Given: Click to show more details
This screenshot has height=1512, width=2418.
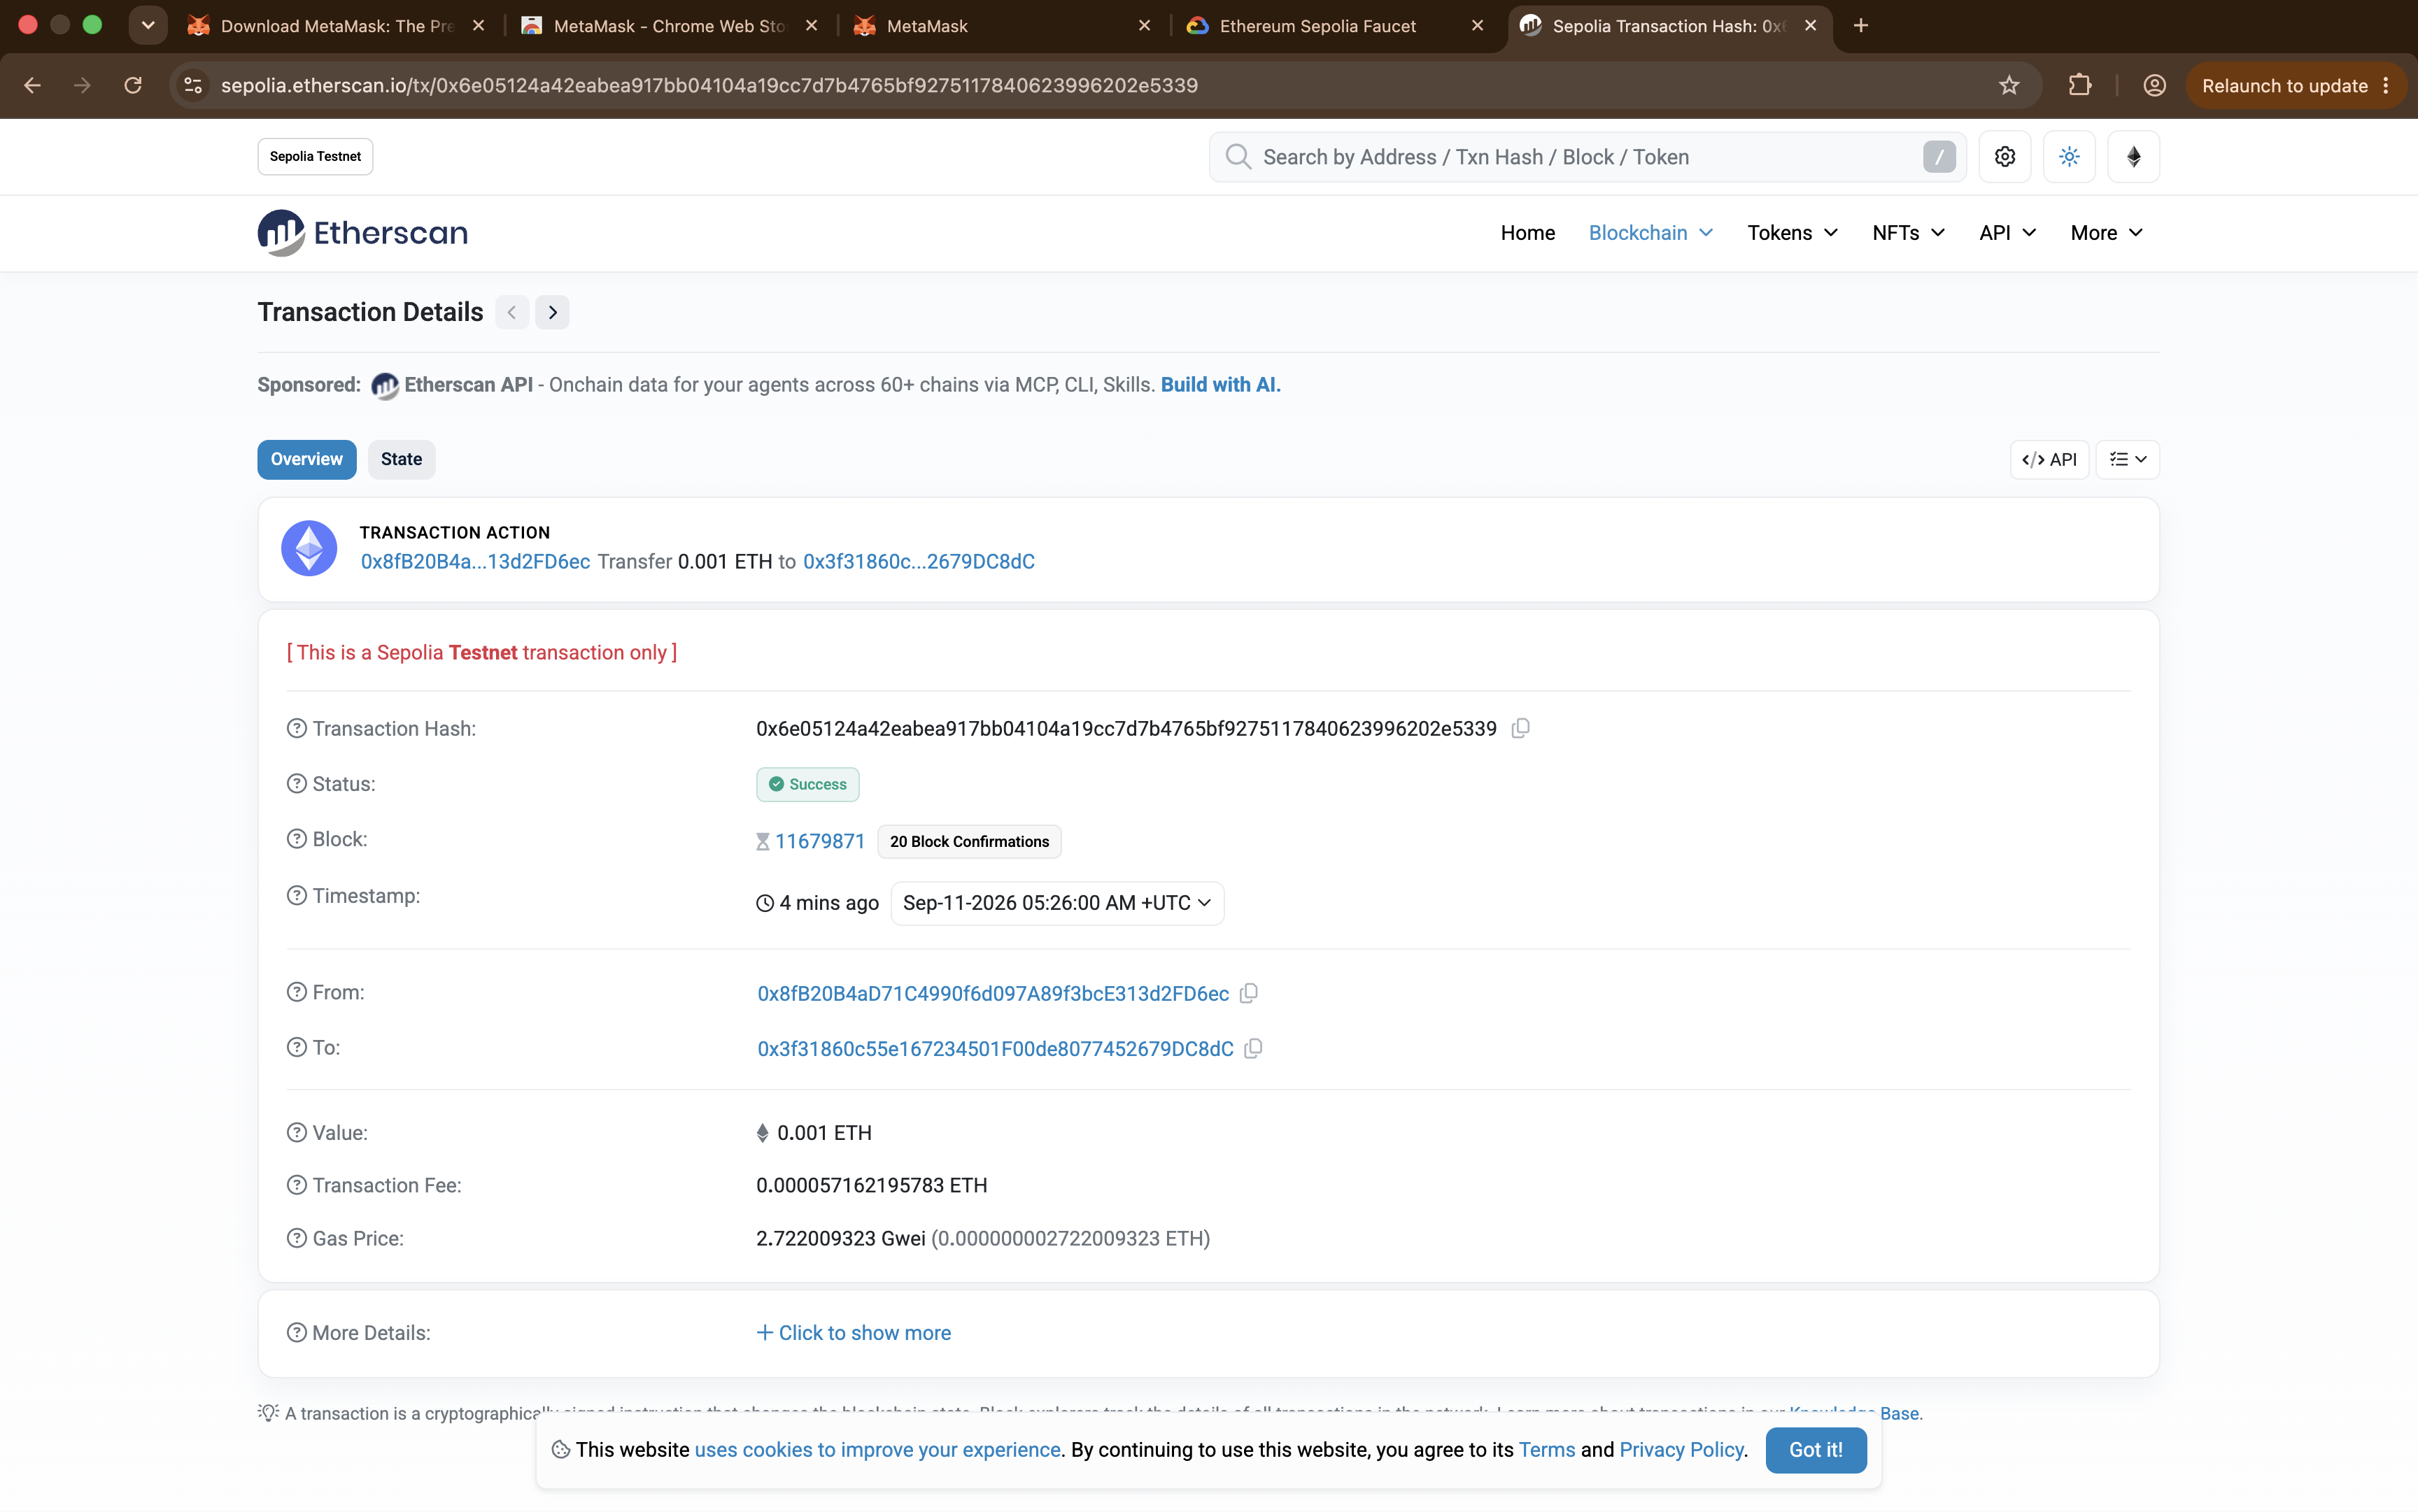Looking at the screenshot, I should tap(854, 1333).
